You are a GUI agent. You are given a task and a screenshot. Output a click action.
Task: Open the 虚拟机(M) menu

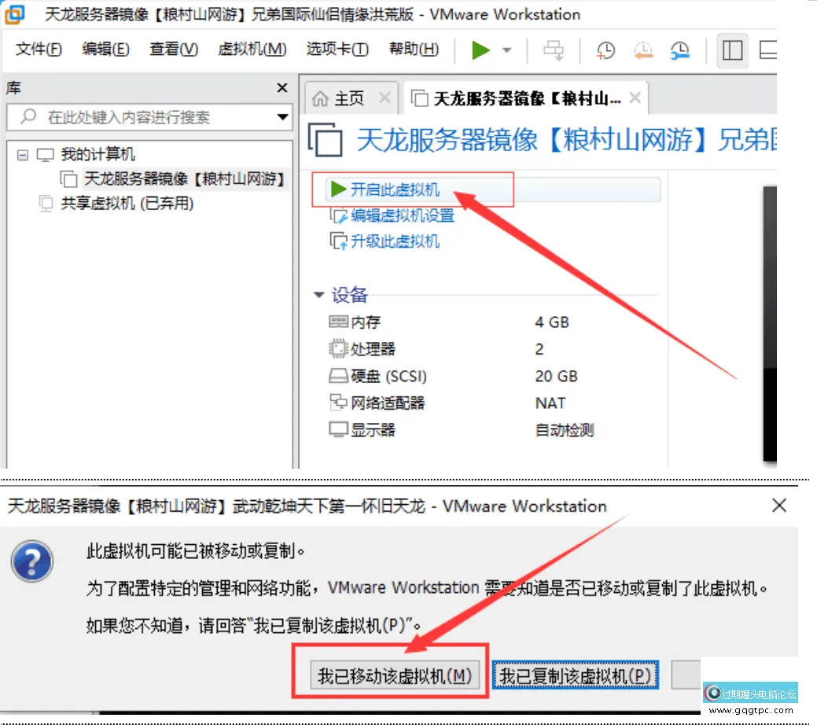tap(252, 50)
